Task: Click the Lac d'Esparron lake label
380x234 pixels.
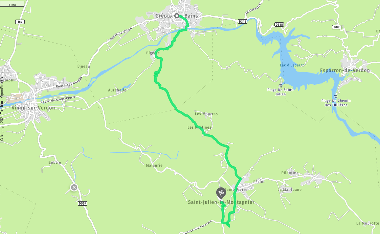Action: pyautogui.click(x=293, y=65)
